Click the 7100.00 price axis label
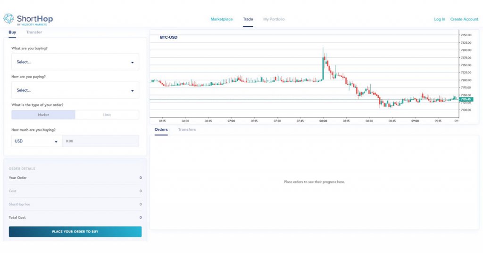Image resolution: width=483 pixels, height=253 pixels. (x=466, y=110)
